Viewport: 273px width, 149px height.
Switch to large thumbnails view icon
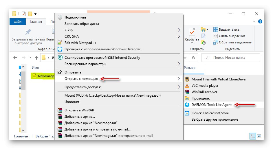[259, 136]
